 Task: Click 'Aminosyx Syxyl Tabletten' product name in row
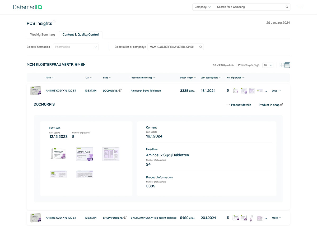coord(146,91)
